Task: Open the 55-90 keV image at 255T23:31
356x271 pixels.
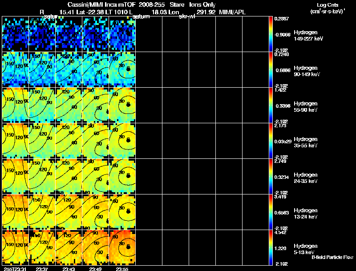Action: [x=16, y=105]
